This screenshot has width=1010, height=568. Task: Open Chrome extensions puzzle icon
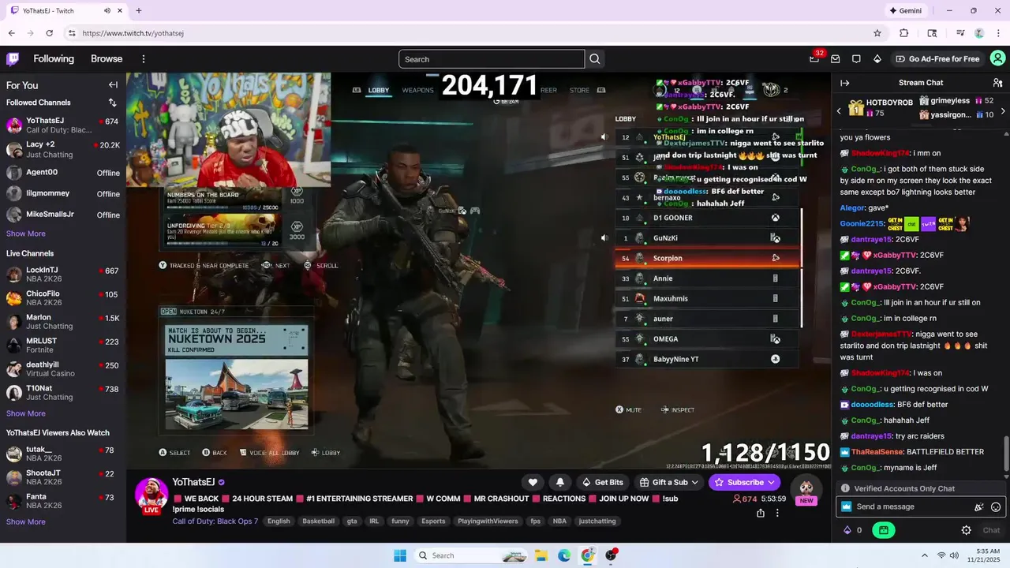(x=904, y=33)
